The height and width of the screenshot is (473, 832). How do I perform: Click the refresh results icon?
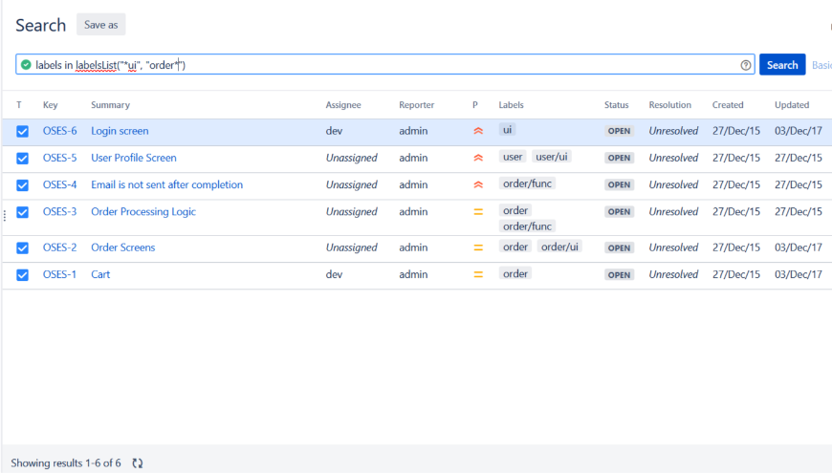[138, 462]
